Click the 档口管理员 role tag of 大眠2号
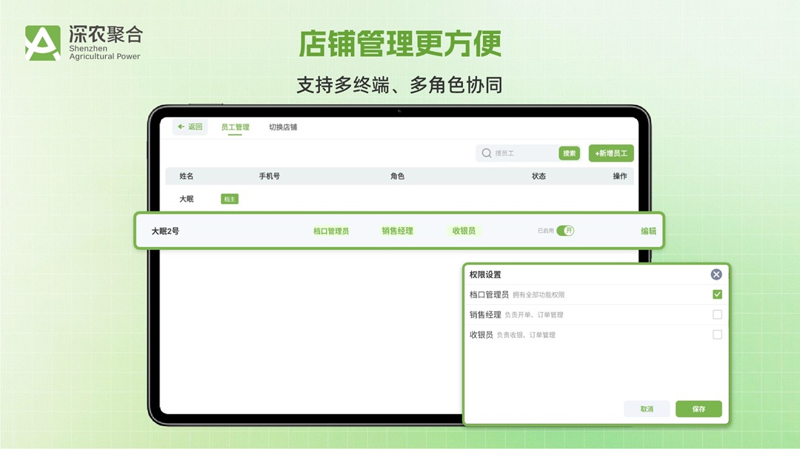Screen dimensions: 800x449 [332, 230]
